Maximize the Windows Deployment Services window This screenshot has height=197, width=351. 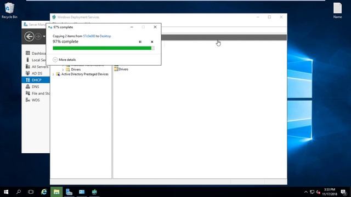(x=269, y=17)
